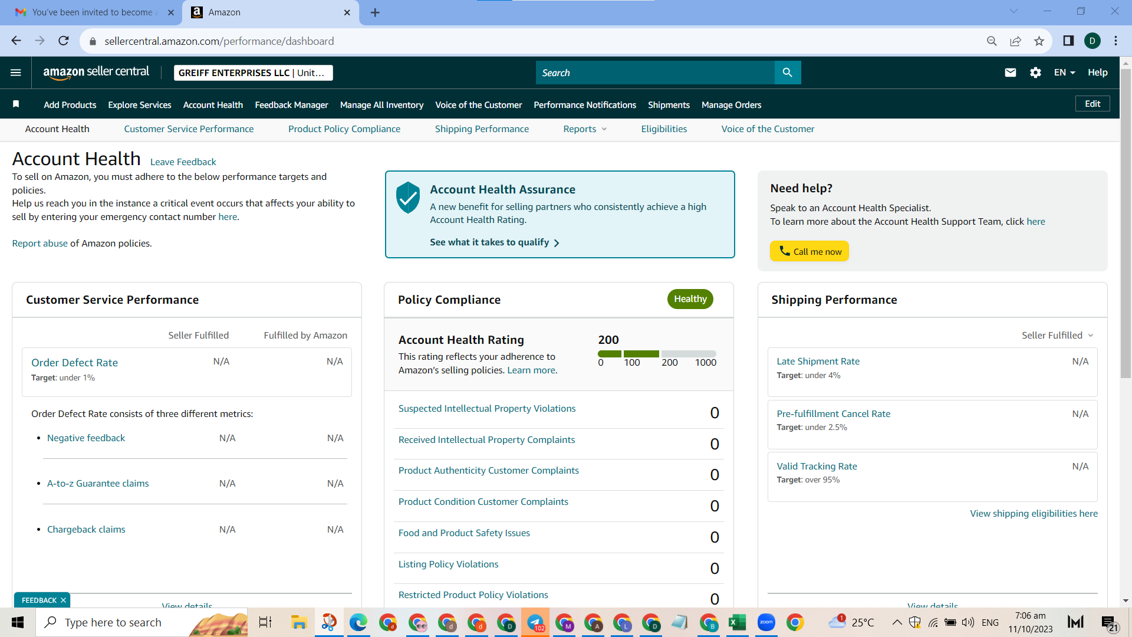The width and height of the screenshot is (1132, 637).
Task: Click the bookmark flag icon
Action: (x=16, y=104)
